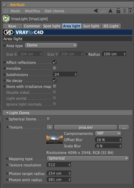The image size is (134, 188).
Task: Click the mode restriction circles icon
Action: coord(125,11)
